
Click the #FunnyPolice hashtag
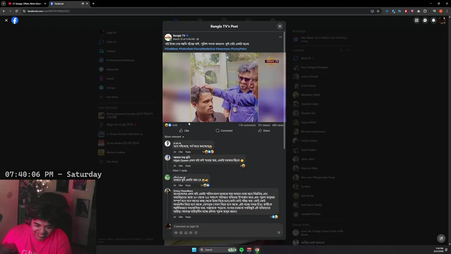tap(239, 49)
